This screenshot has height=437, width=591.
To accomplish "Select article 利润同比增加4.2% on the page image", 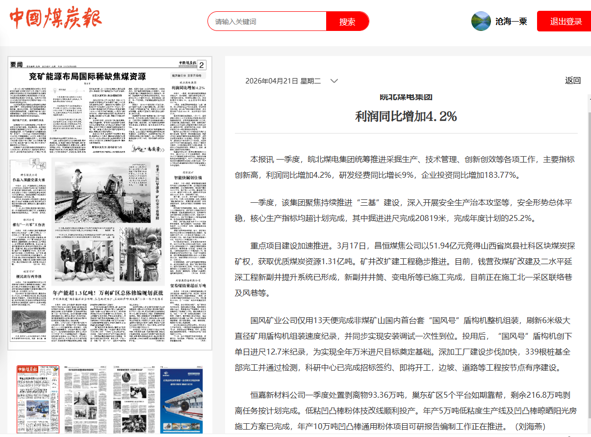I will pyautogui.click(x=188, y=88).
